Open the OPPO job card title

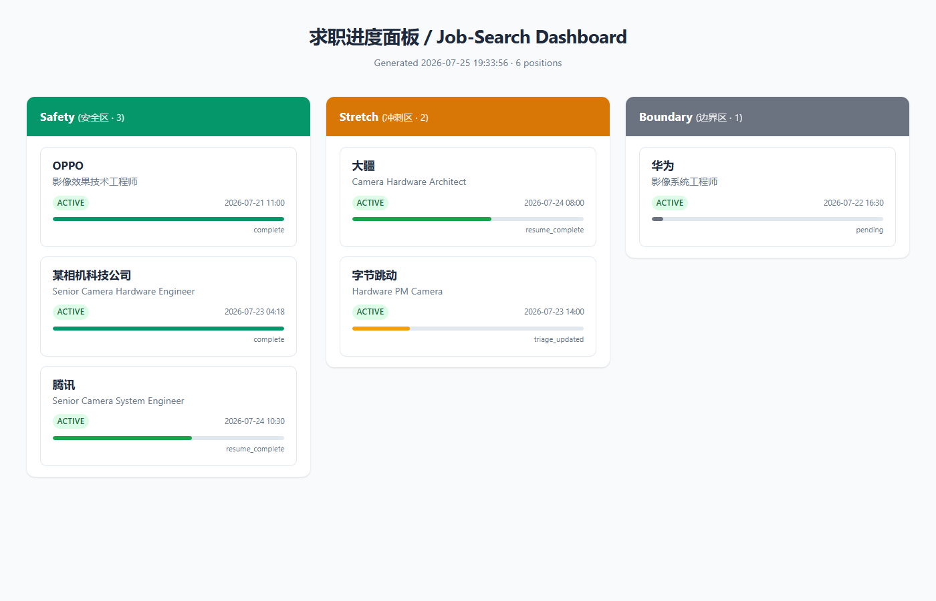click(68, 166)
